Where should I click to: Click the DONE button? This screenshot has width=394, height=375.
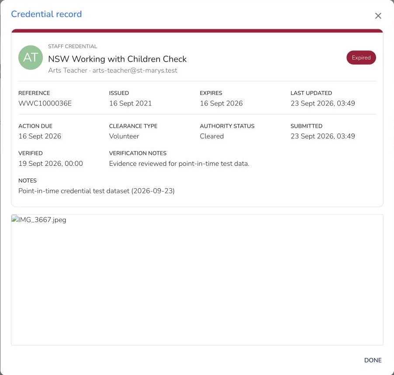(373, 360)
